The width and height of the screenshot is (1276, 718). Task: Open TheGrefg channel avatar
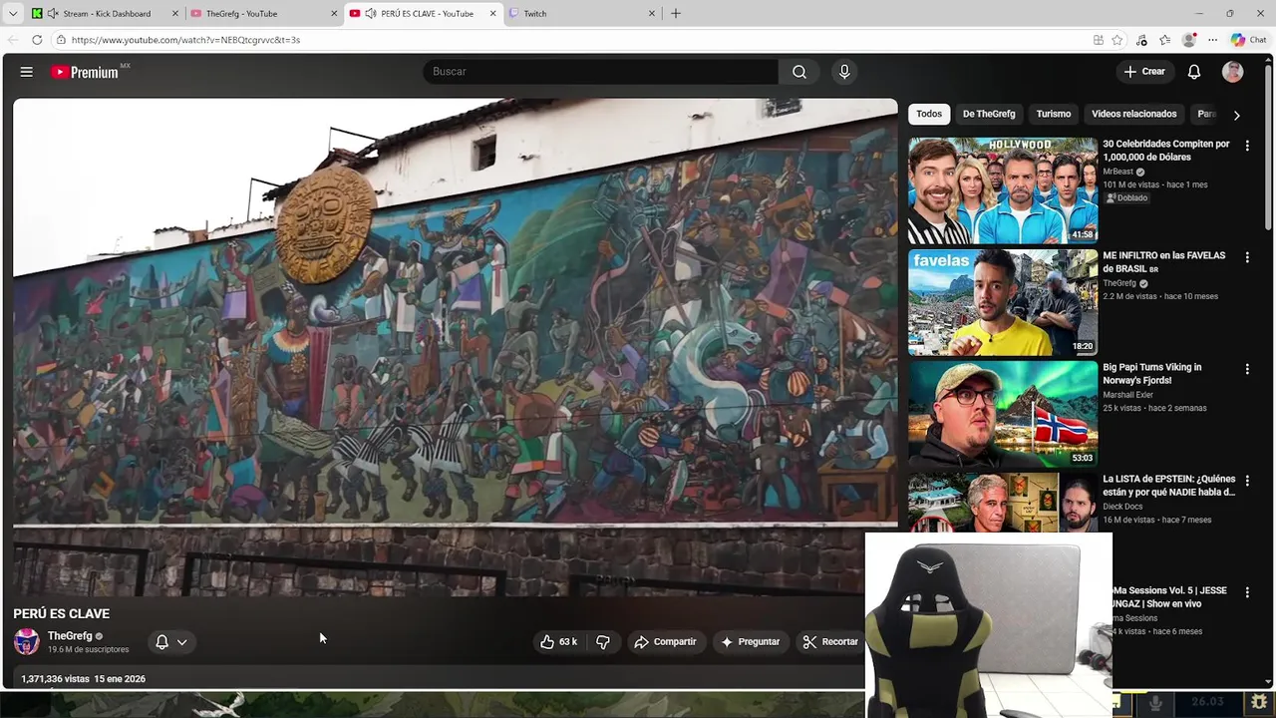27,642
